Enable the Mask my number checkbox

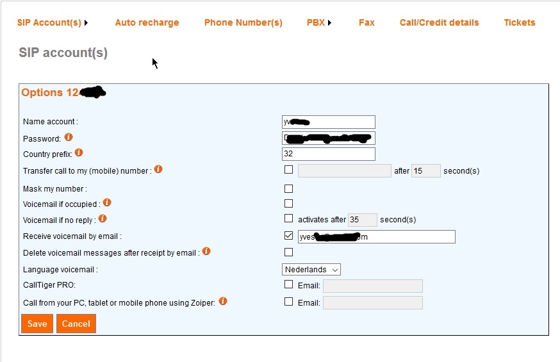(289, 188)
